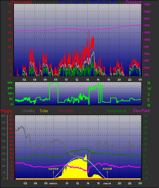
Task: Click the magenta Dew Point legend label
Action: click(x=141, y=111)
